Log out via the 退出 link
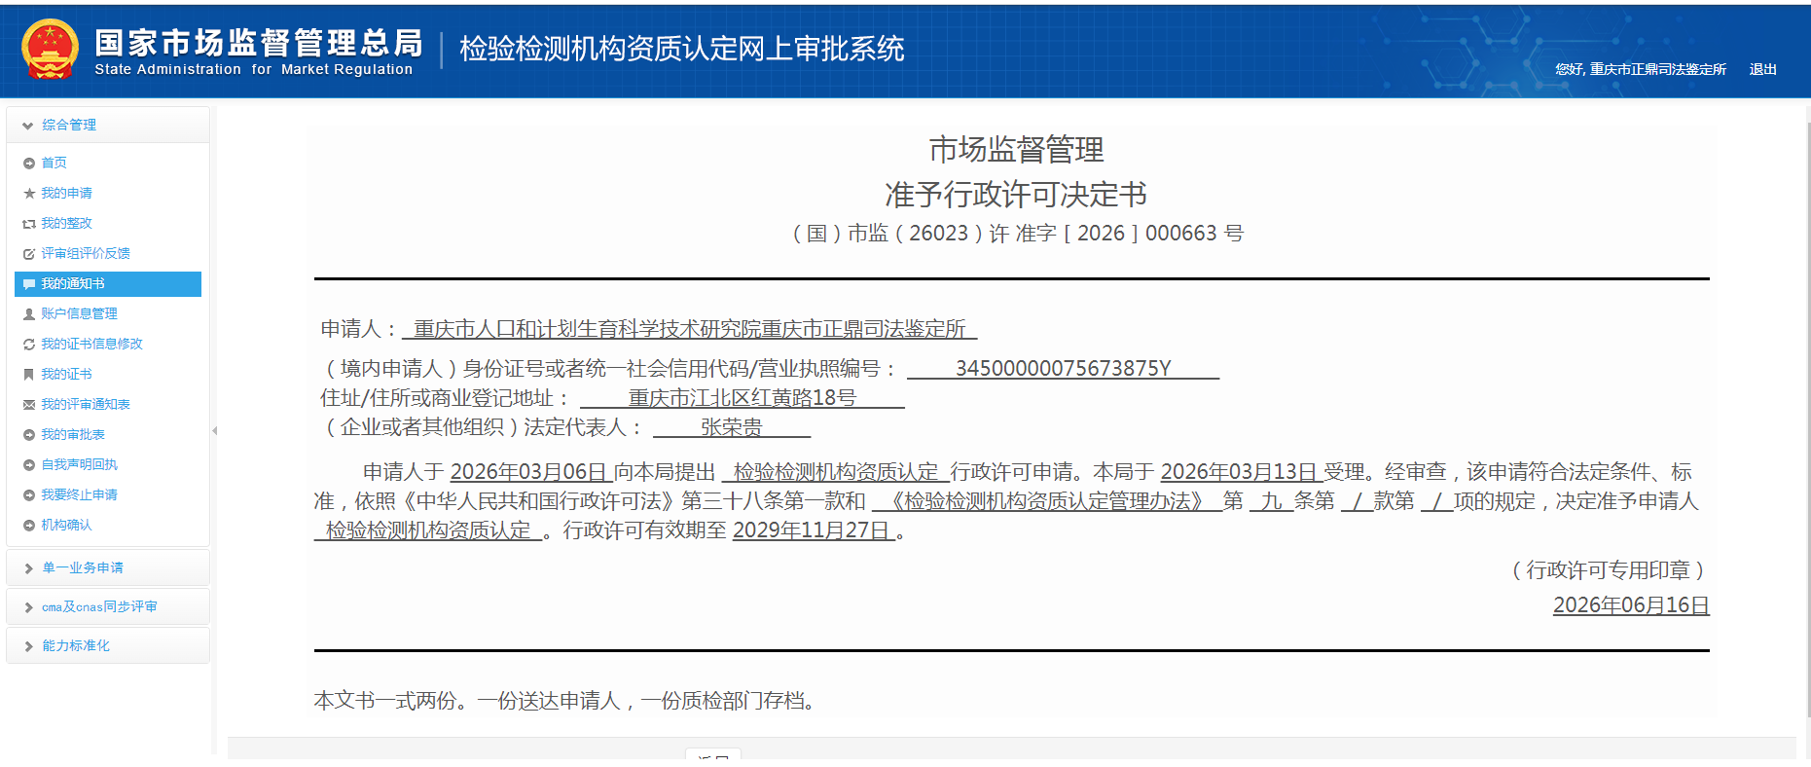This screenshot has width=1811, height=767. pyautogui.click(x=1762, y=69)
